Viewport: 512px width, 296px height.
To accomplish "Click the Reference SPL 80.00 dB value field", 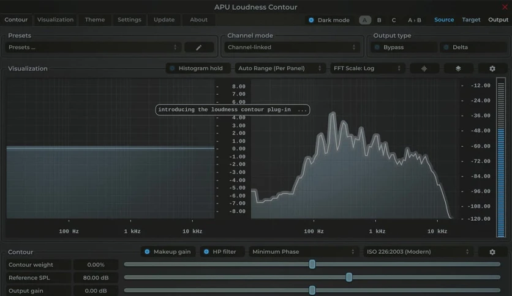I will (96, 278).
